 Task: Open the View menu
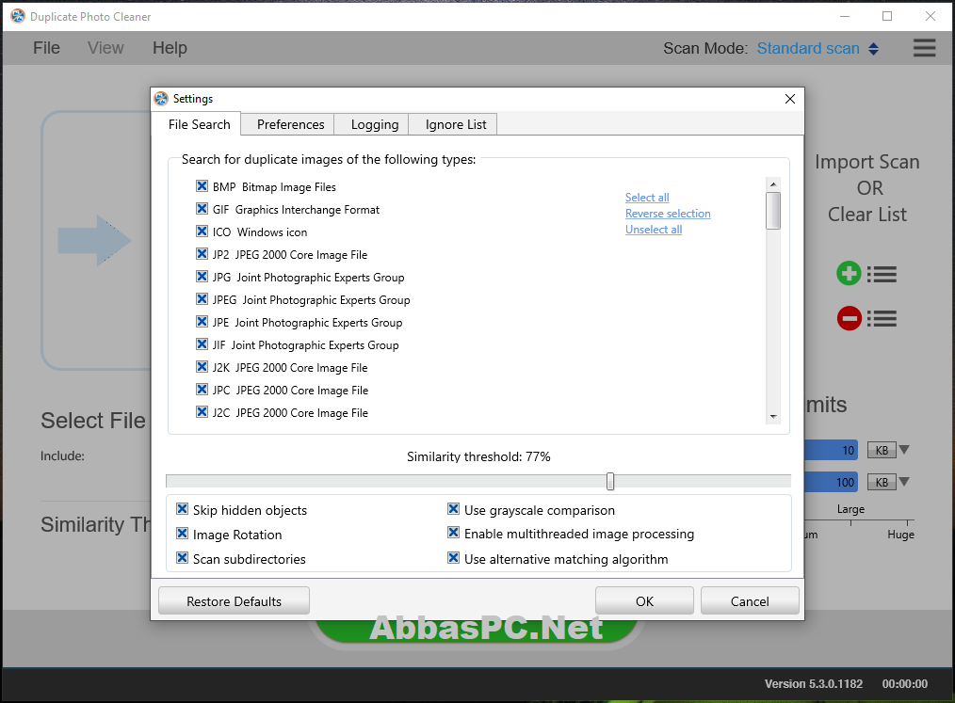[105, 48]
